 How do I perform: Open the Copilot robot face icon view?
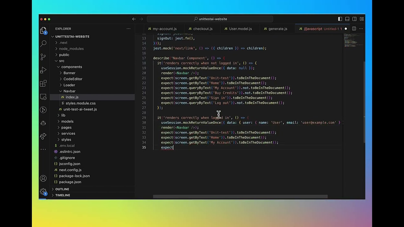43,123
